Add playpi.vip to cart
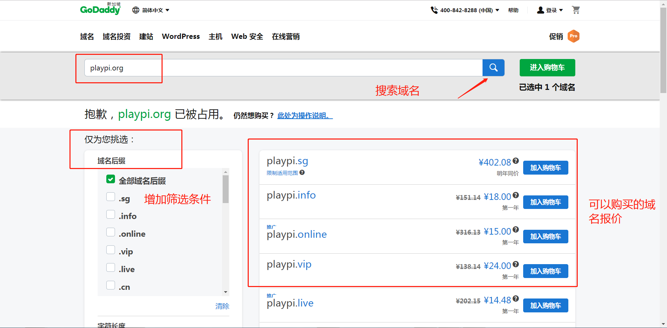The width and height of the screenshot is (667, 328). tap(545, 271)
